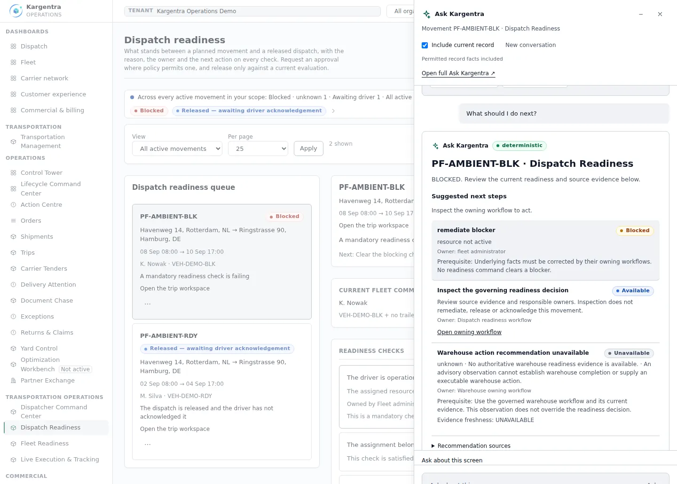The image size is (677, 484).
Task: Minimize the Ask Kargentra panel
Action: [641, 14]
